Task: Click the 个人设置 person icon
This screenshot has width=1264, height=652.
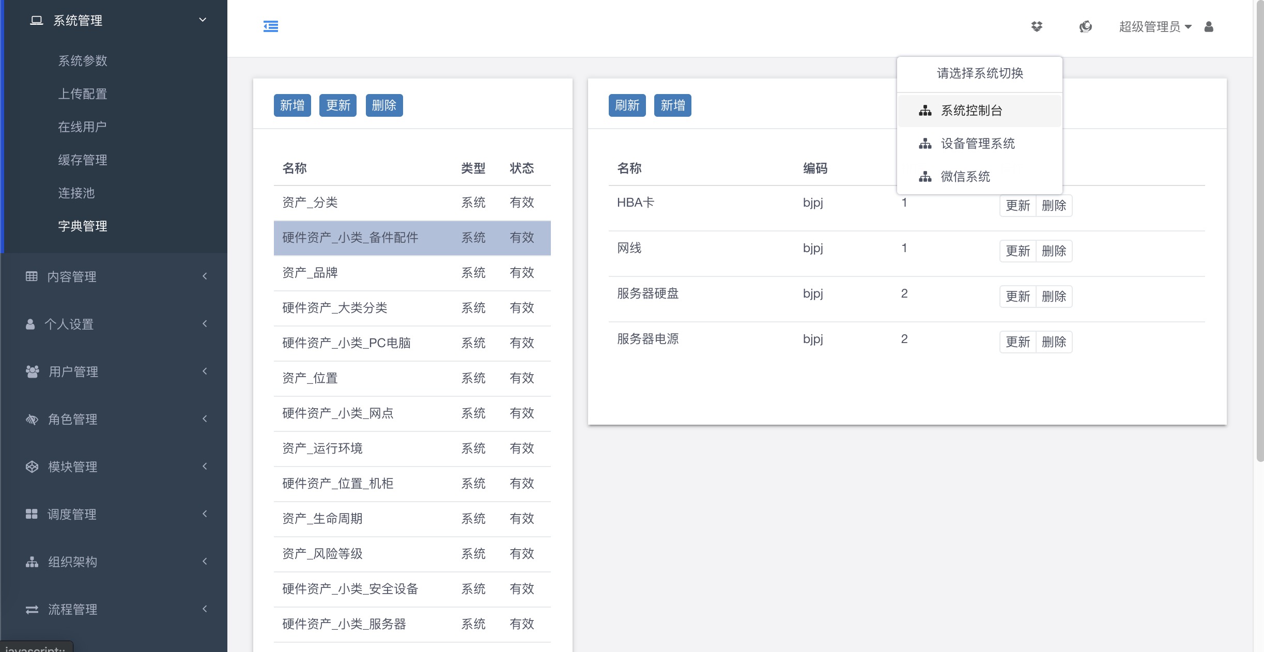Action: coord(32,323)
